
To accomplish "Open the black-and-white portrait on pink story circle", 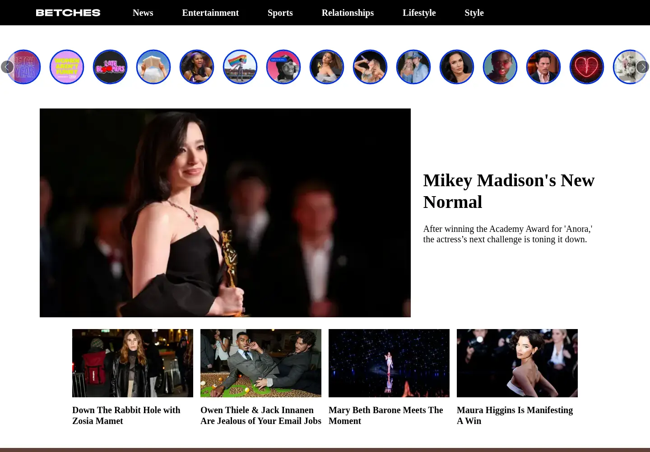I will (283, 67).
